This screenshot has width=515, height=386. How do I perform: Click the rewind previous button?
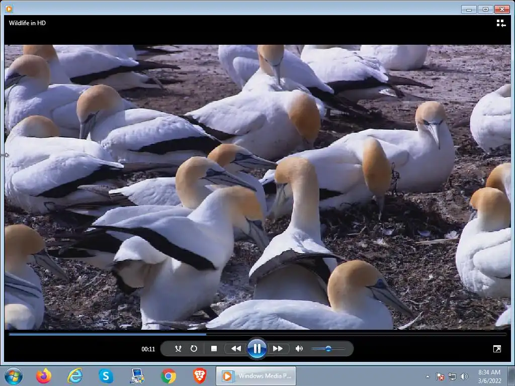[x=236, y=348]
